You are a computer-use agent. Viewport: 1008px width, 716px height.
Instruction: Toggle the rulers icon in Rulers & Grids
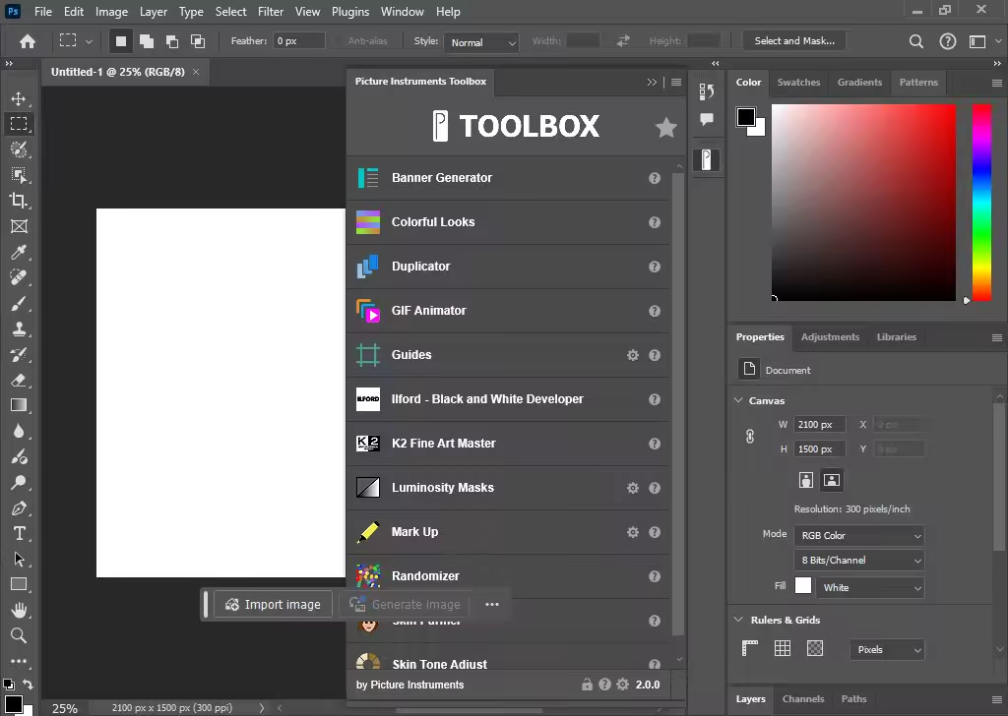point(749,648)
